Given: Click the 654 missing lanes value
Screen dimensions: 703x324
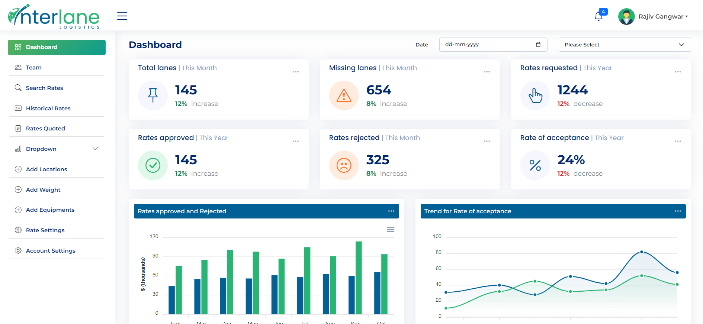Looking at the screenshot, I should coord(379,90).
